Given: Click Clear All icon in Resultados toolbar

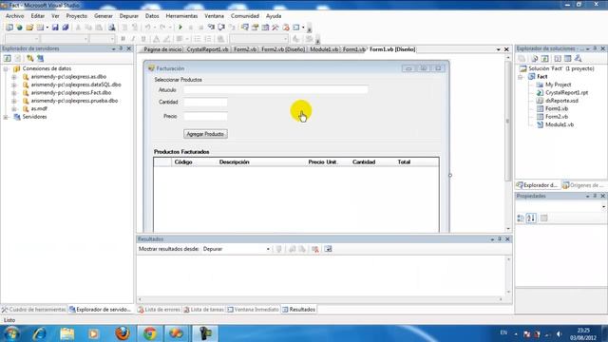Looking at the screenshot, I should 315,249.
